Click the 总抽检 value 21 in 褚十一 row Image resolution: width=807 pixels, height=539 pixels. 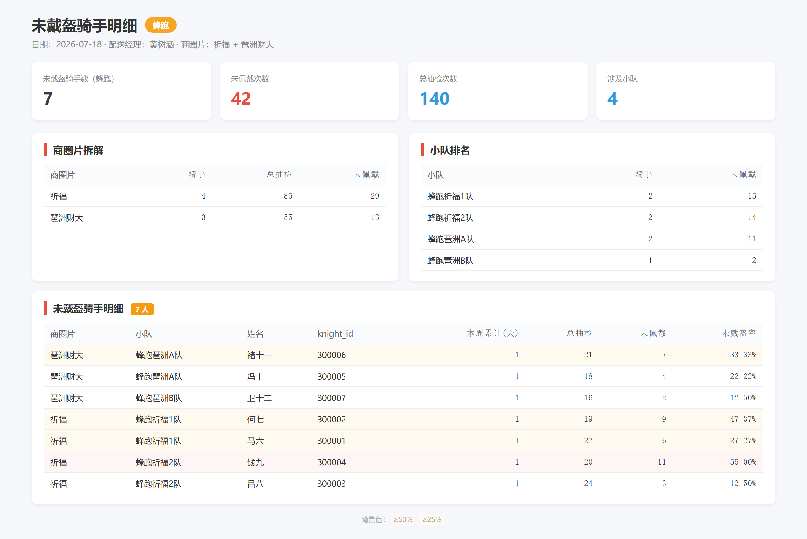pyautogui.click(x=588, y=355)
